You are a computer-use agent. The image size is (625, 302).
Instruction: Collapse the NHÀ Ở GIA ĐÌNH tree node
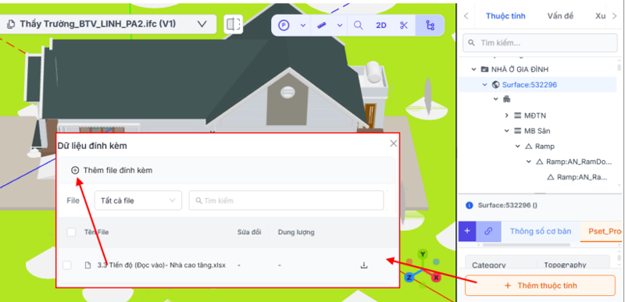(x=473, y=69)
